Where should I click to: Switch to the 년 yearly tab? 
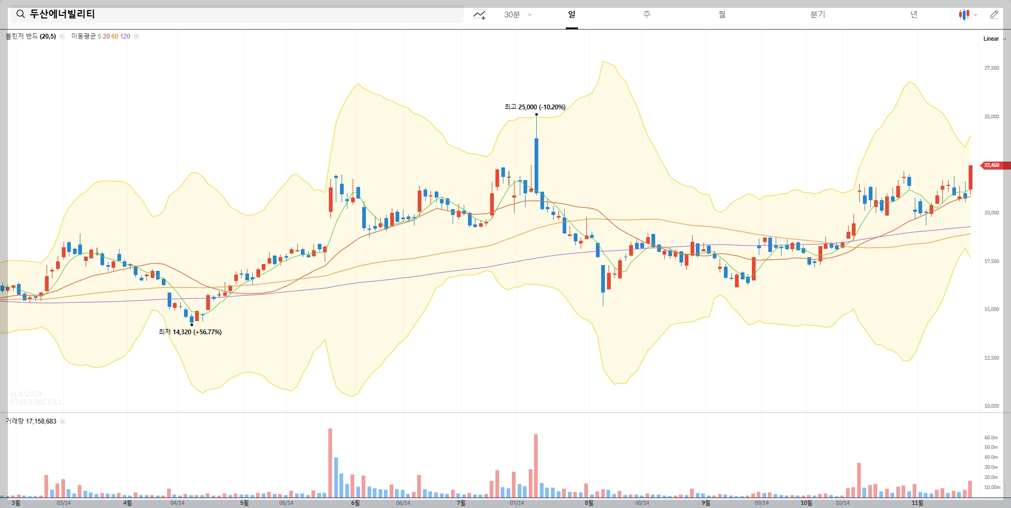(x=914, y=15)
